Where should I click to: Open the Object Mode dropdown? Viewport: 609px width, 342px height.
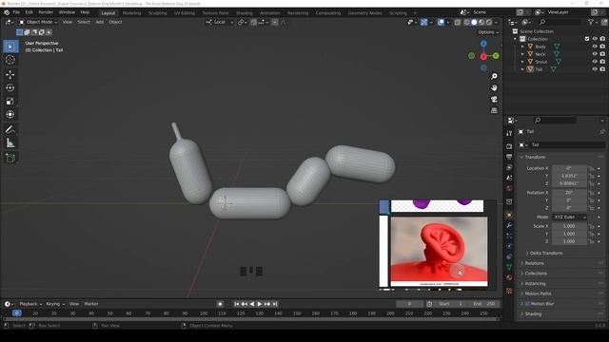point(38,23)
